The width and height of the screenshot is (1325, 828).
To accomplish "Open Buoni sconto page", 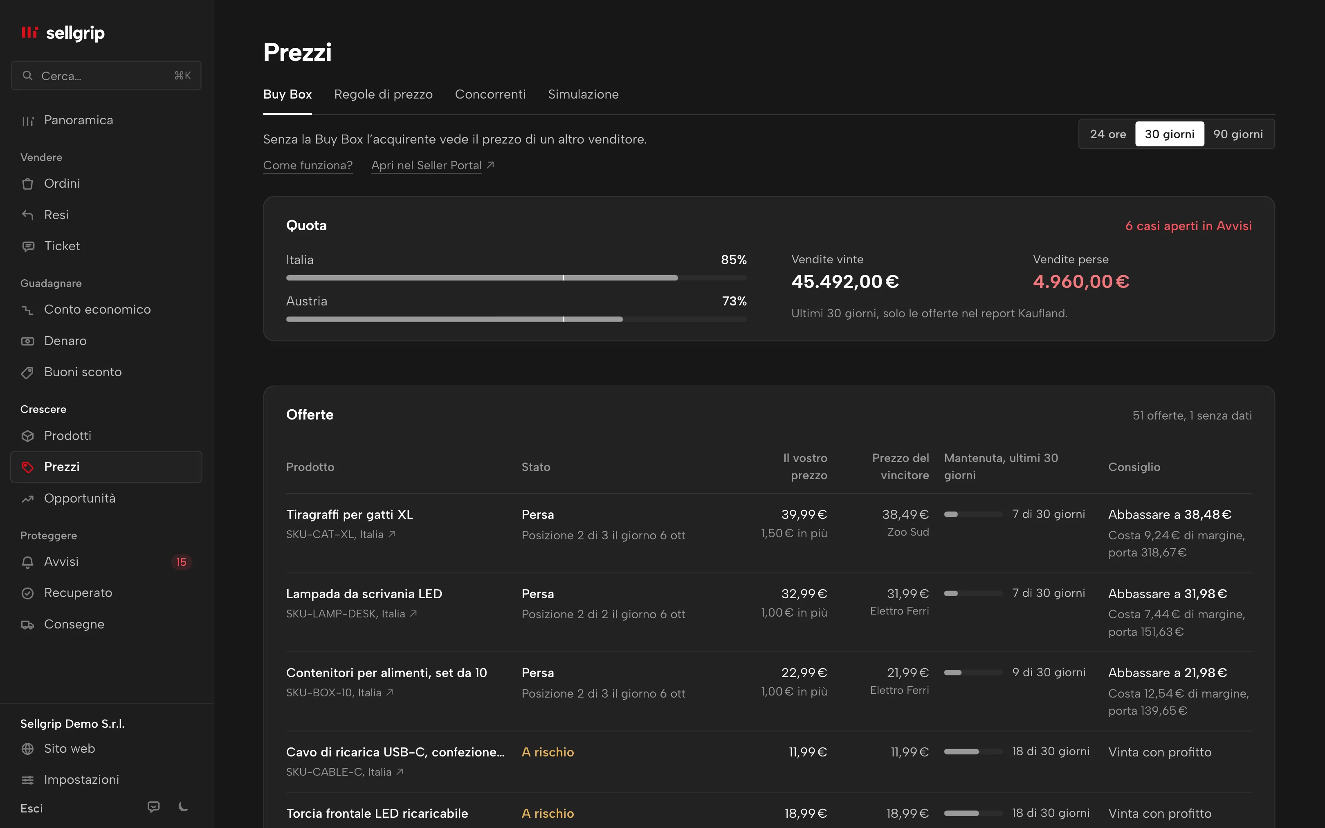I will coord(106,372).
